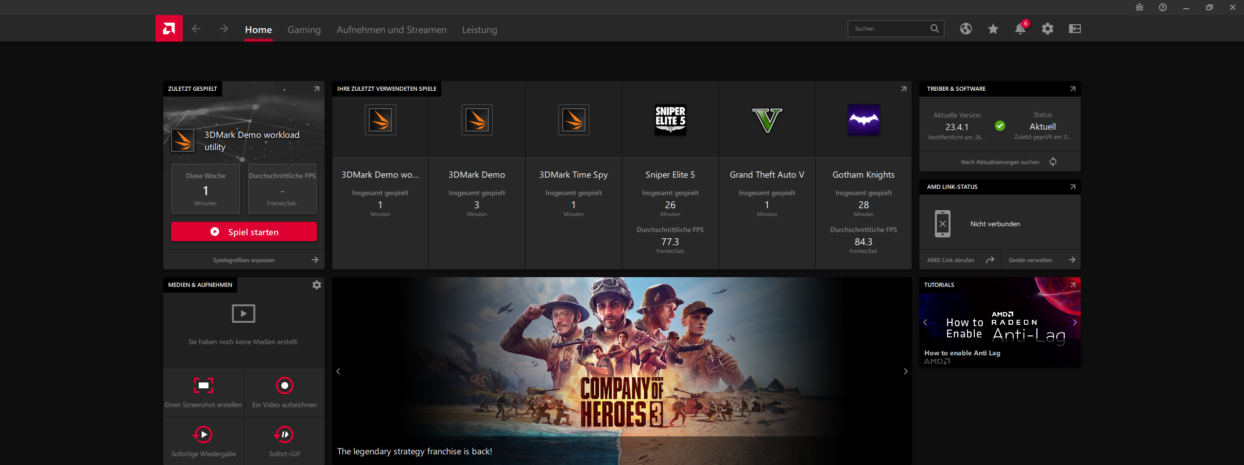This screenshot has height=465, width=1244.
Task: Click the update refresh icon
Action: point(1053,162)
